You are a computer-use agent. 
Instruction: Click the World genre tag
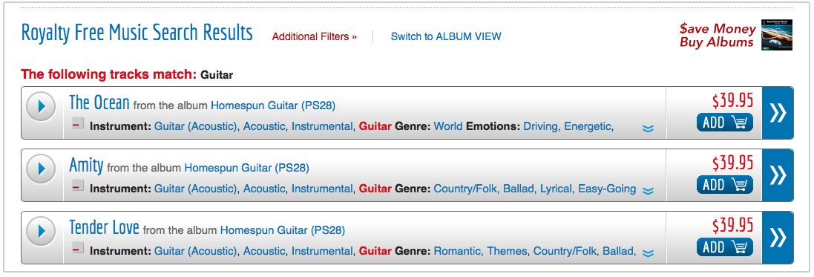[x=448, y=126]
